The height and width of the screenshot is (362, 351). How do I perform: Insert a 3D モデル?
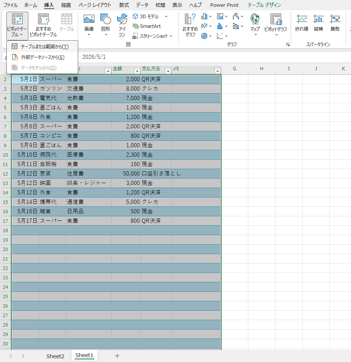tap(146, 16)
